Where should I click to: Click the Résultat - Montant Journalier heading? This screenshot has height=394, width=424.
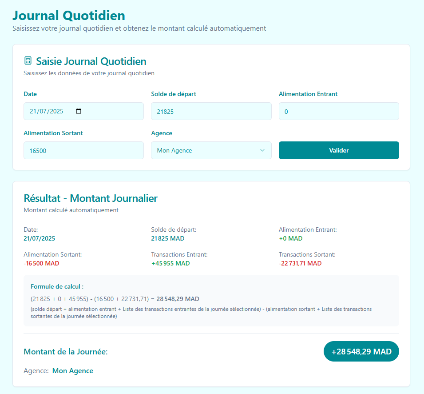click(x=91, y=198)
